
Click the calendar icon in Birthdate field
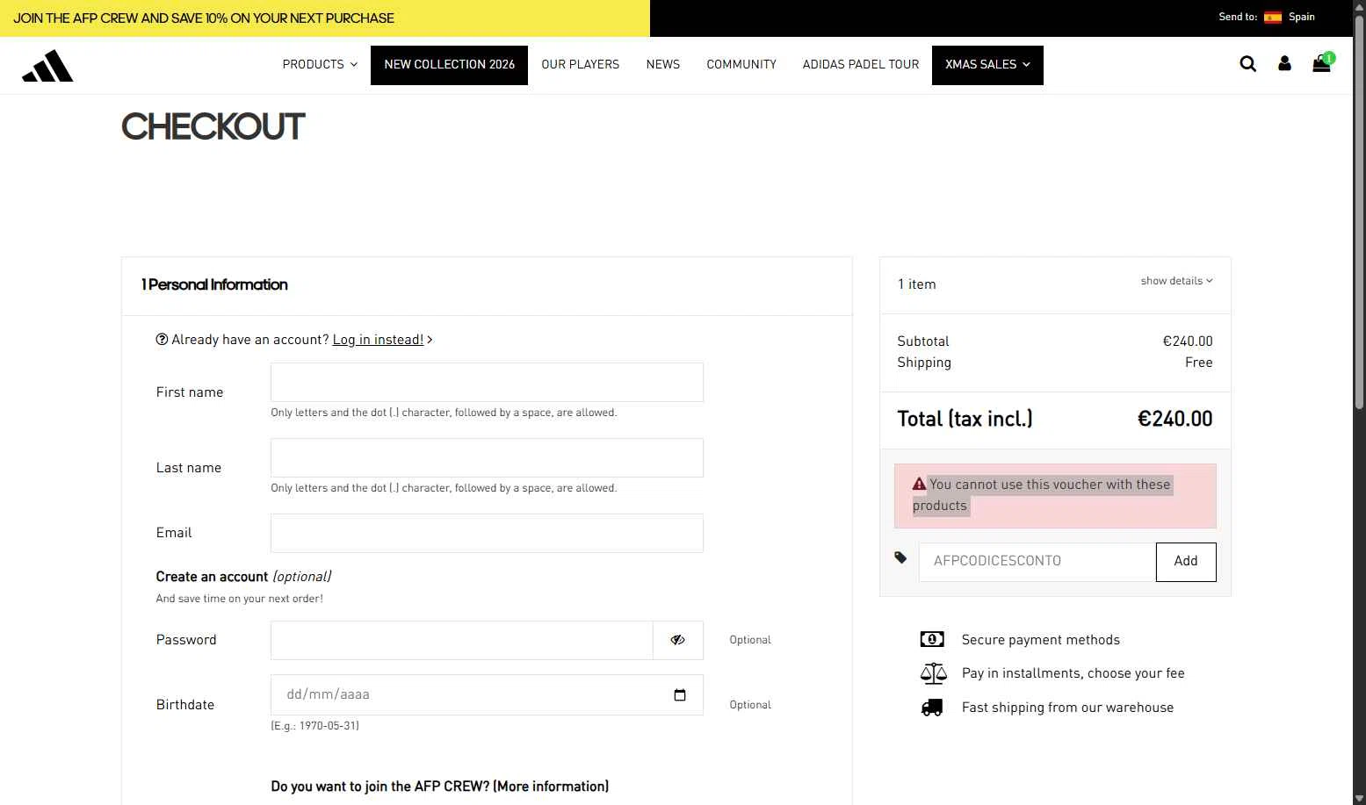[x=680, y=695]
